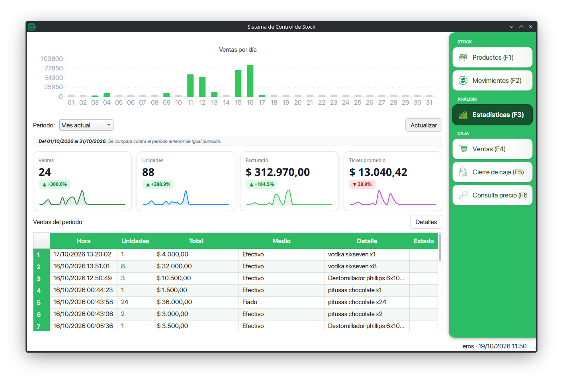563x383 pixels.
Task: Click the Facturado '$ 312.970,00' value
Action: tap(278, 172)
